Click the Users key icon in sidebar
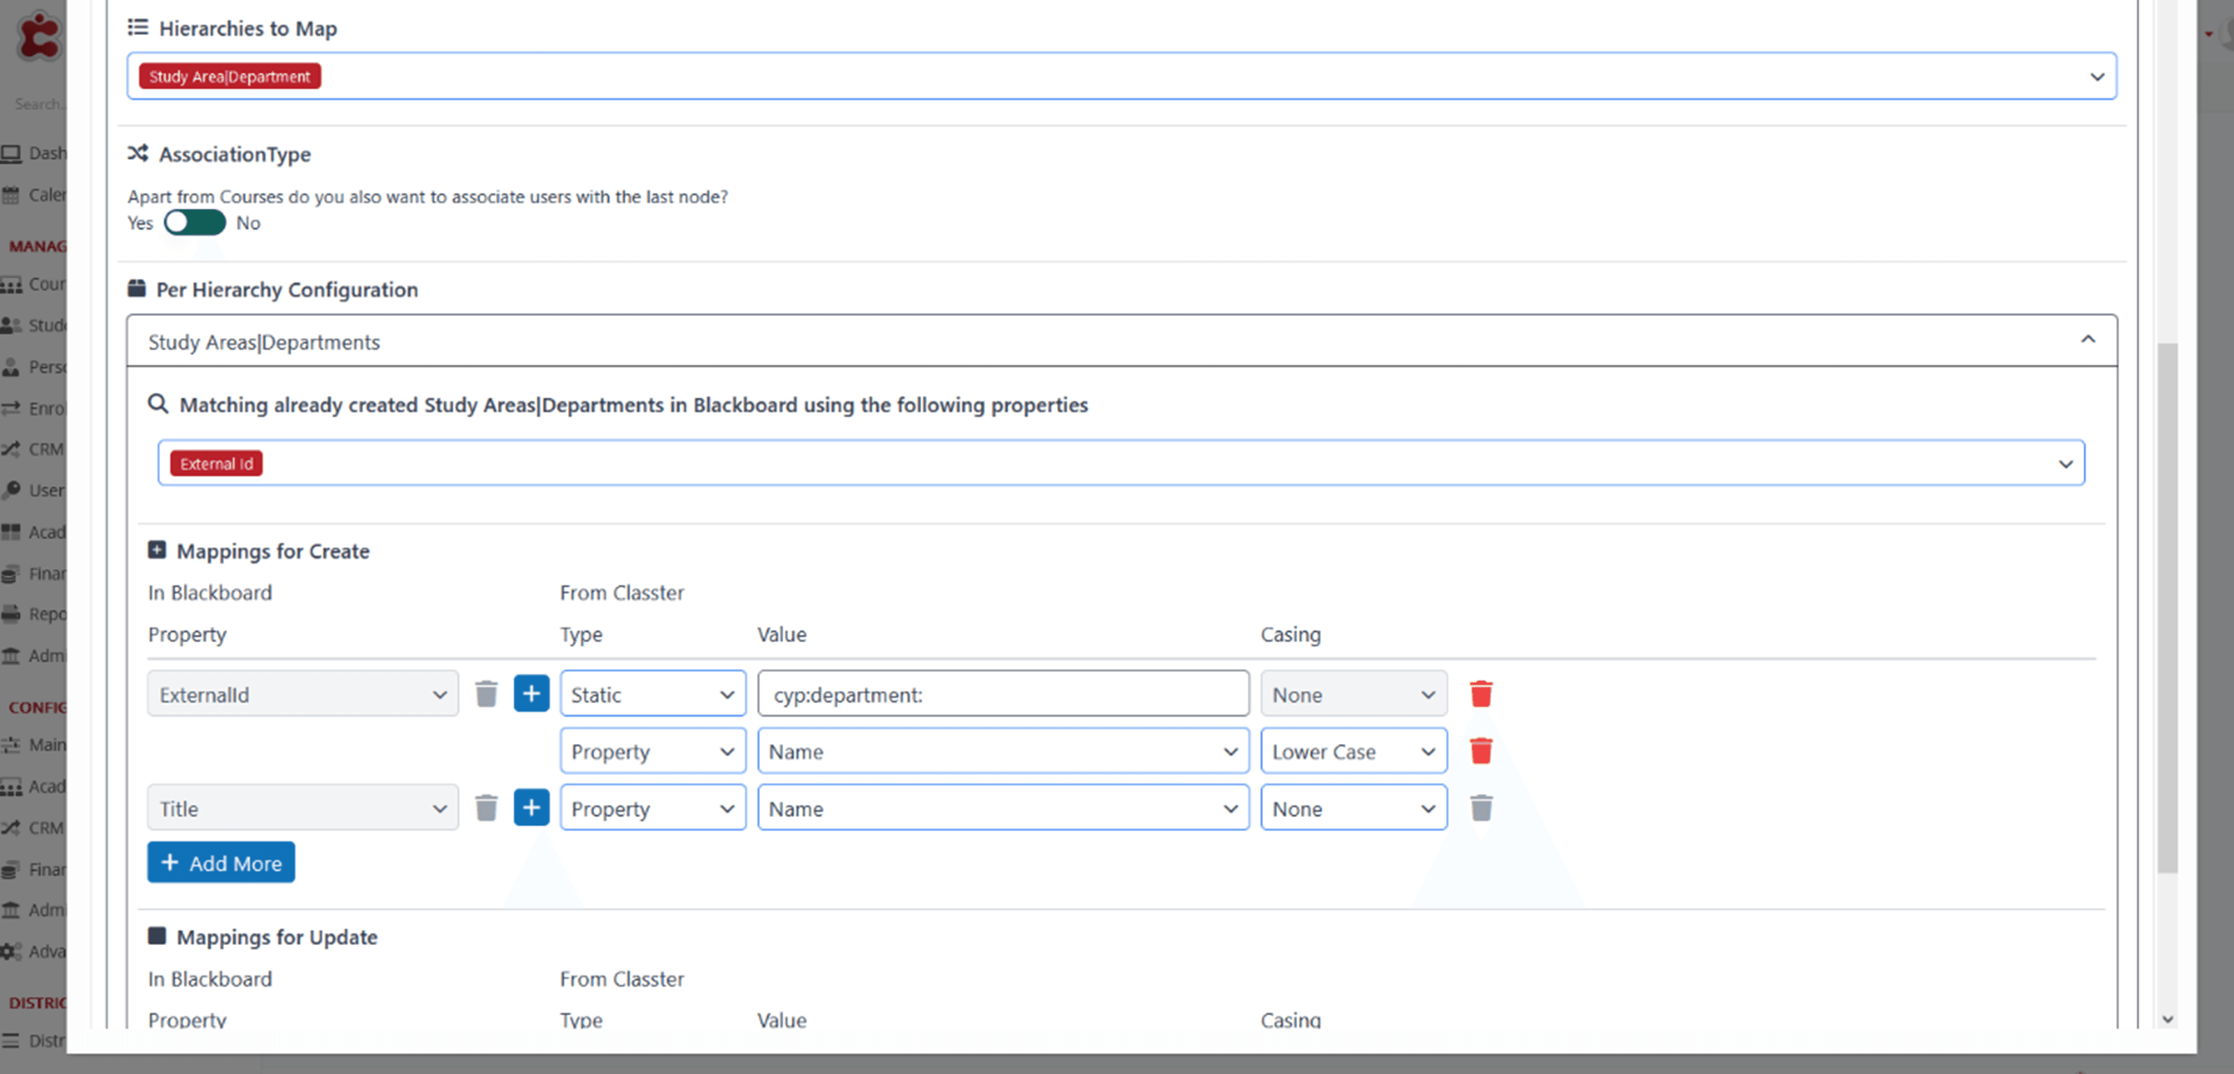This screenshot has width=2234, height=1074. pos(11,490)
